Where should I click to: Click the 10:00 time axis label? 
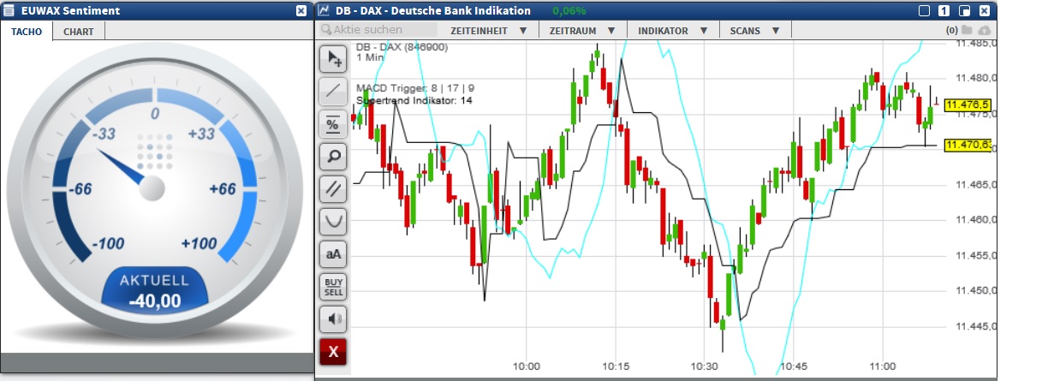(x=527, y=366)
